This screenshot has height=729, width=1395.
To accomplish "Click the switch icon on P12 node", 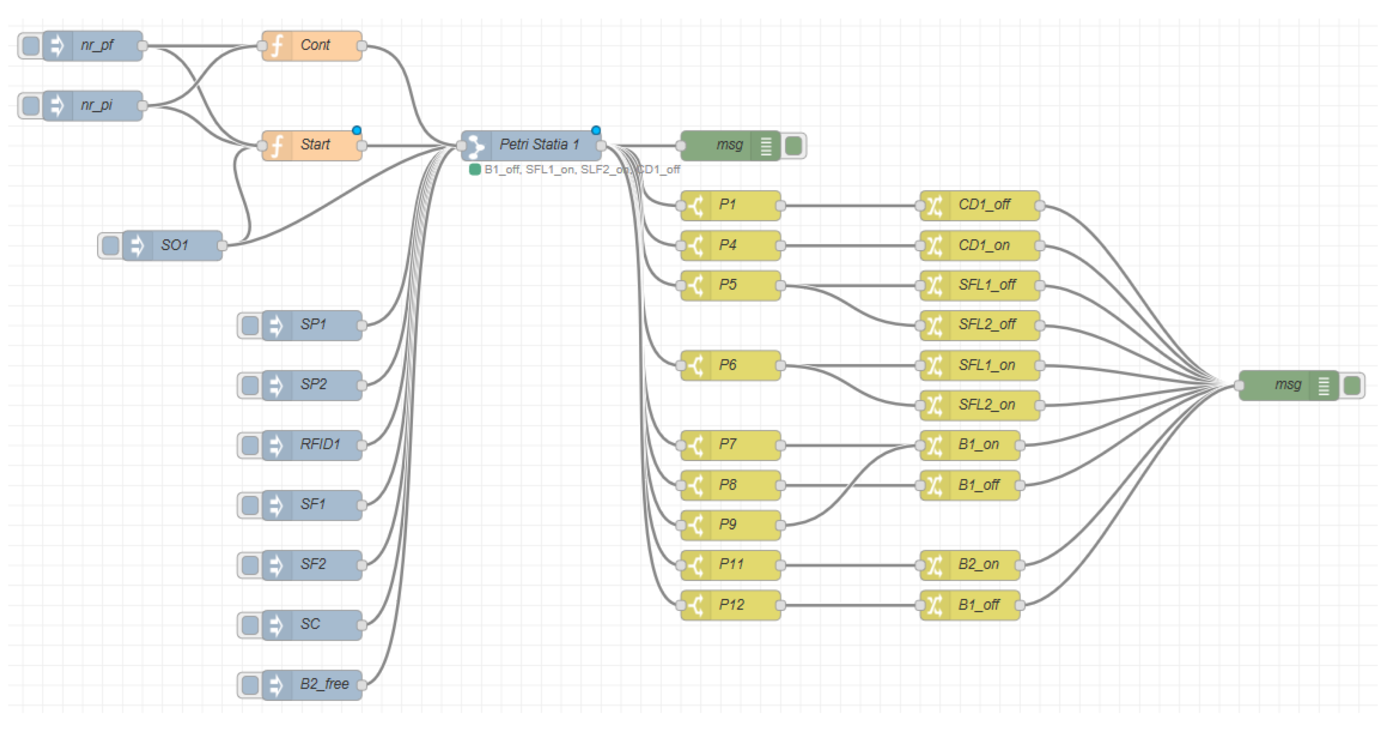I will tap(696, 605).
